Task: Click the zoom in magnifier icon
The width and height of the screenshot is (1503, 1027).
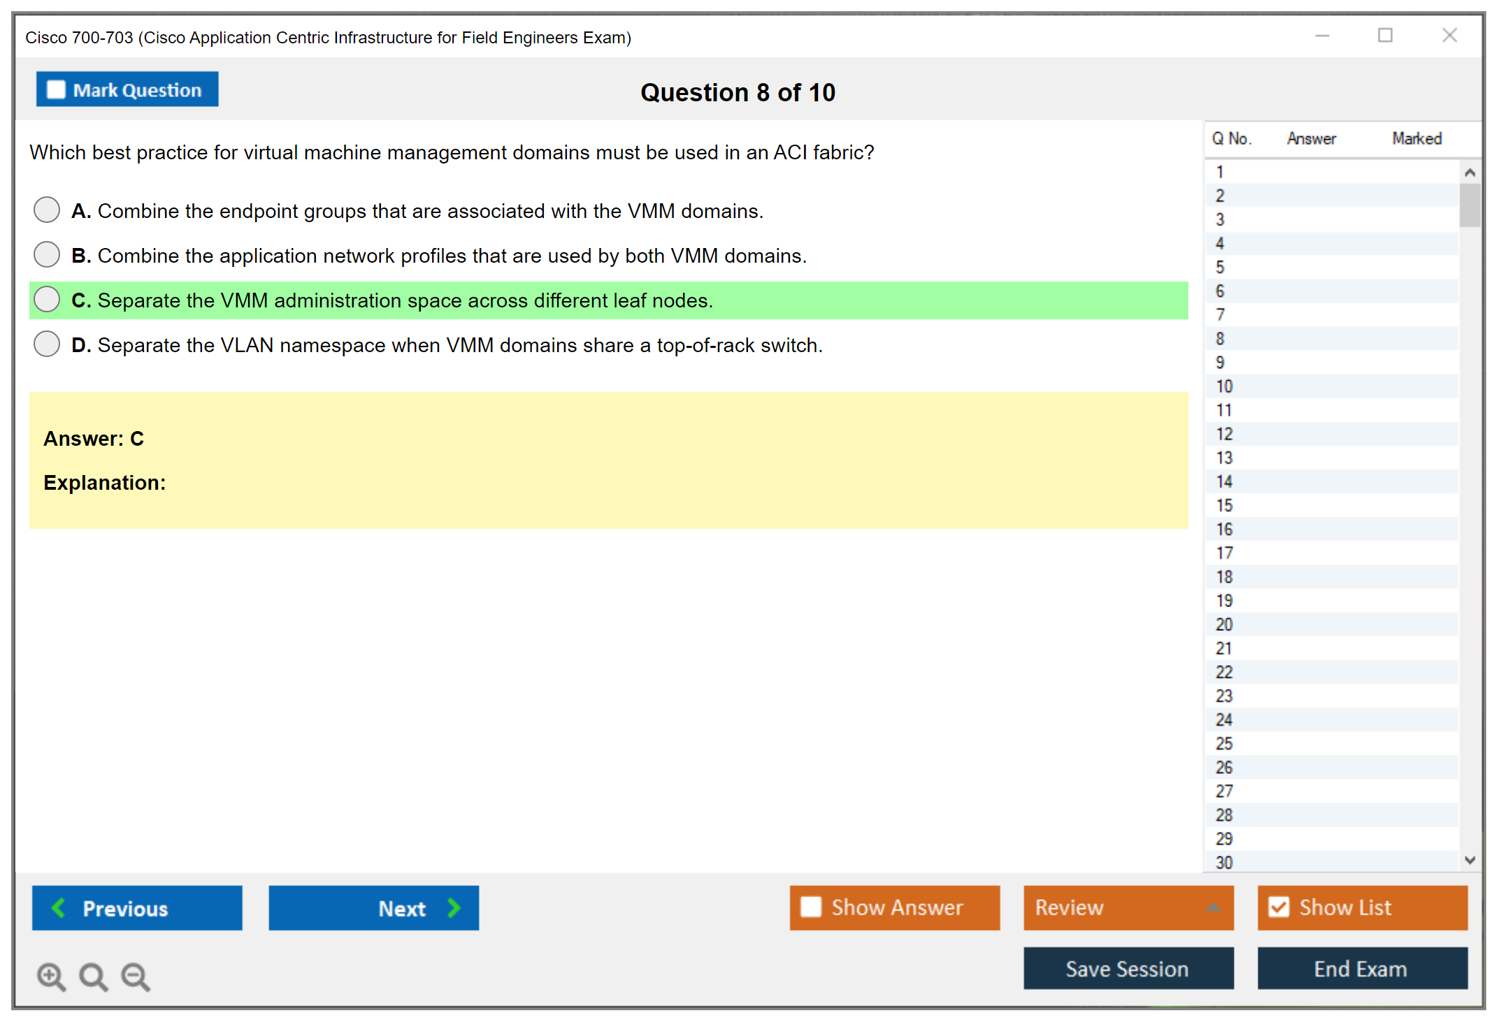Action: [x=51, y=976]
